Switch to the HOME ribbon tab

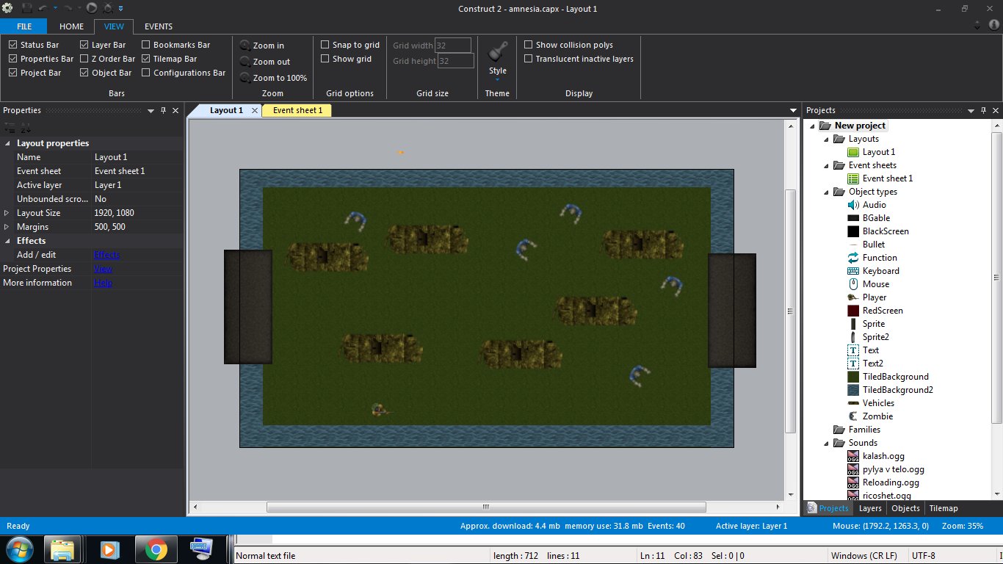pos(71,26)
